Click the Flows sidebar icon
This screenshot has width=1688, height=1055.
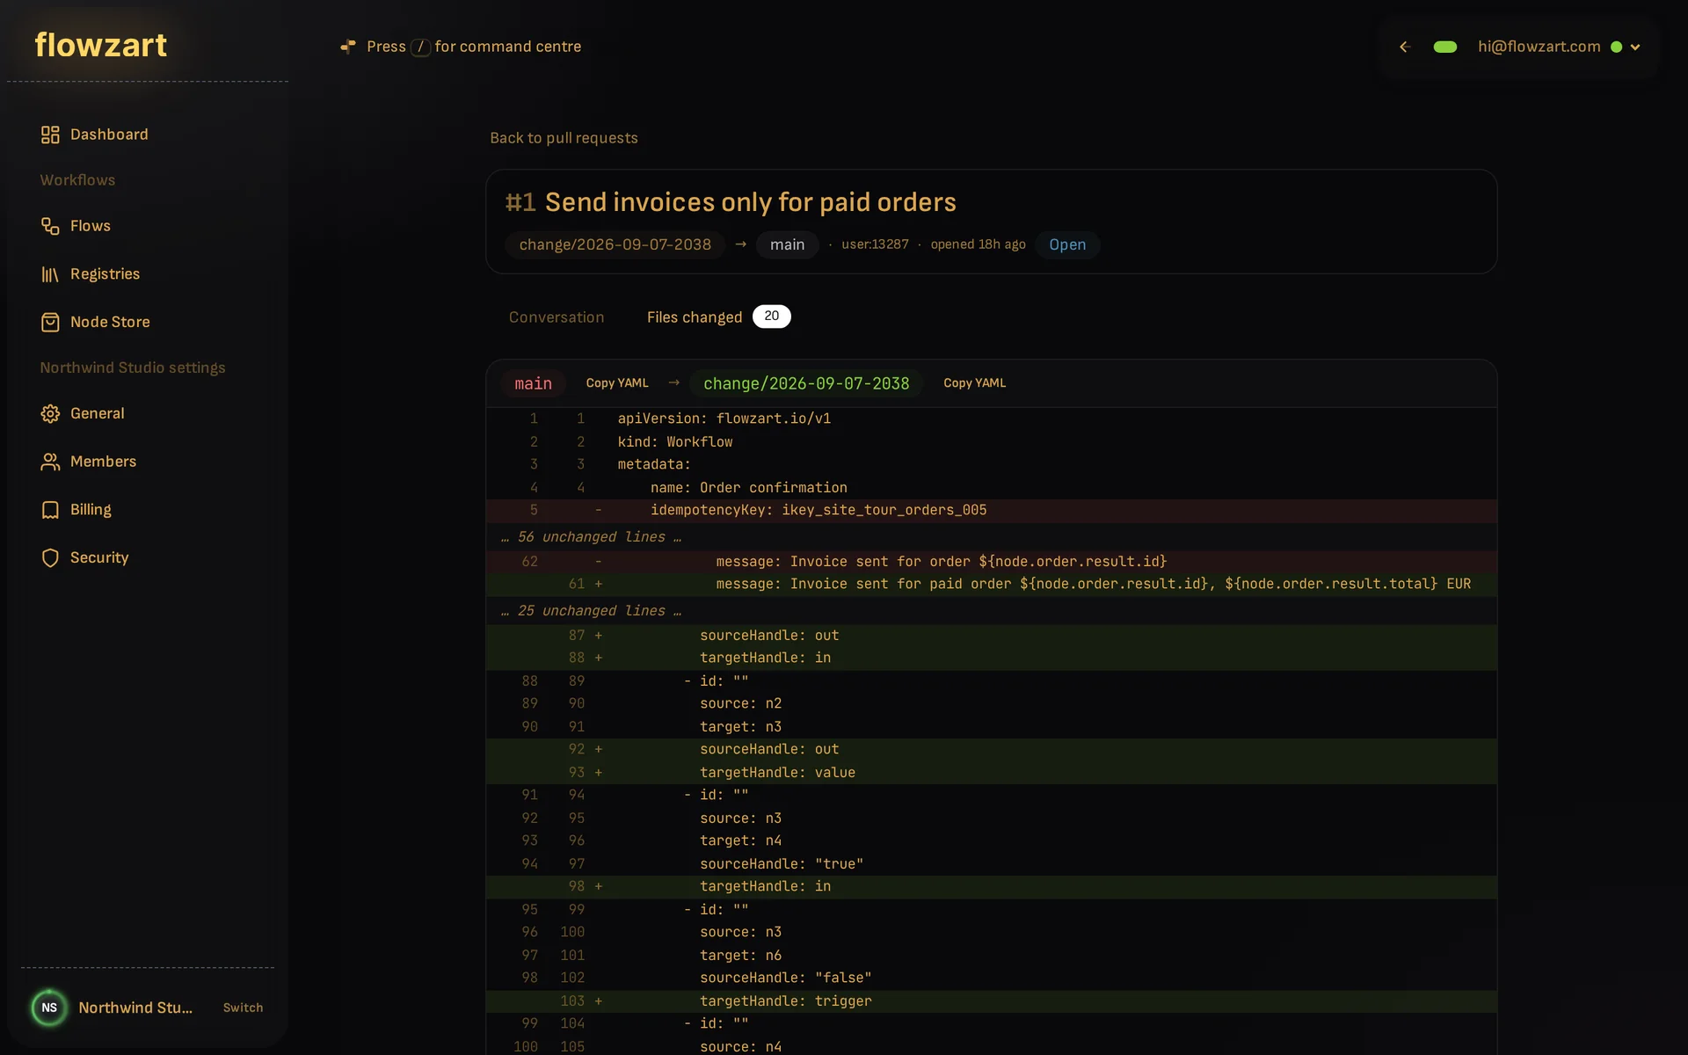coord(50,226)
